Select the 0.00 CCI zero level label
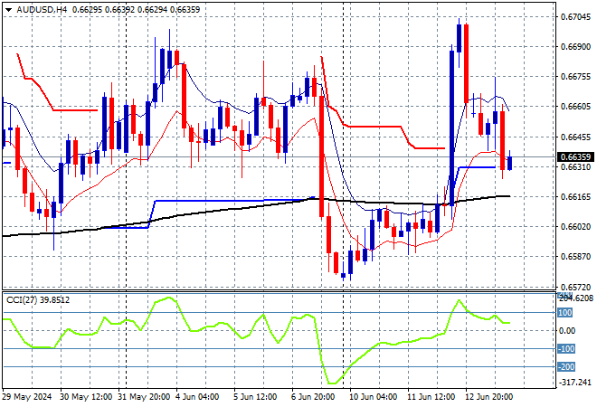Screen dimensions: 597x407 point(567,331)
